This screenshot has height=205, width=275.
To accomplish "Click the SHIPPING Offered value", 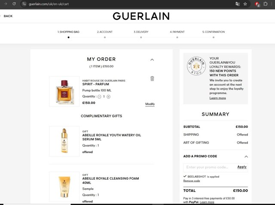I will click(242, 135).
